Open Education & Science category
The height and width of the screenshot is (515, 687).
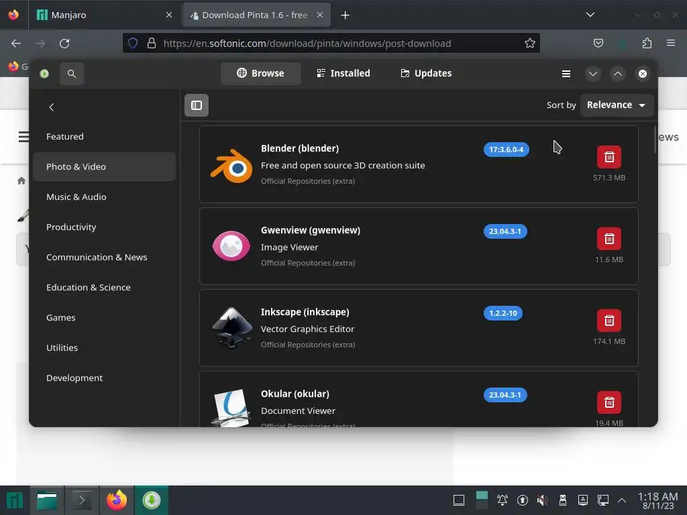point(104,287)
